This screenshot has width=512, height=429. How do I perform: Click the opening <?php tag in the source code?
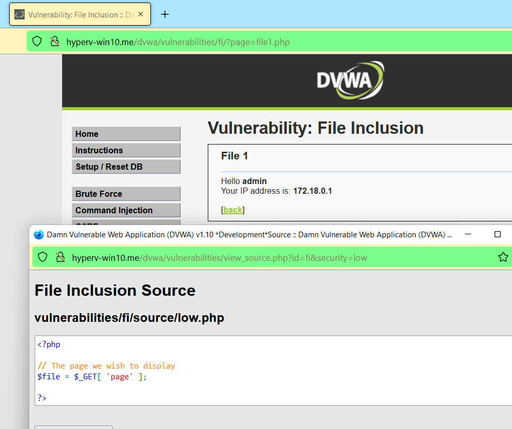tap(49, 344)
